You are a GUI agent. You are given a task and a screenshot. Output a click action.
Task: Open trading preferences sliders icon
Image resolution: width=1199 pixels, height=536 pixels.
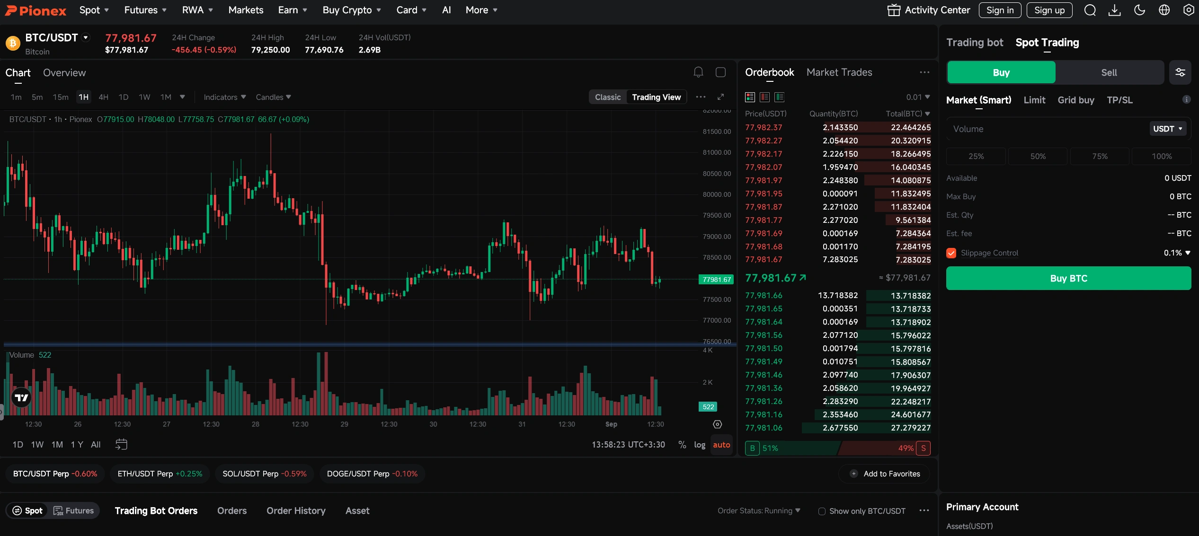click(1180, 72)
